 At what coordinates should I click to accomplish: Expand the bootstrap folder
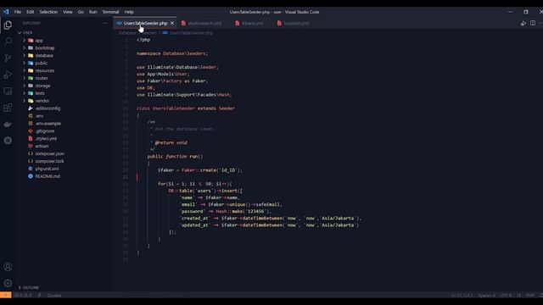pyautogui.click(x=45, y=48)
